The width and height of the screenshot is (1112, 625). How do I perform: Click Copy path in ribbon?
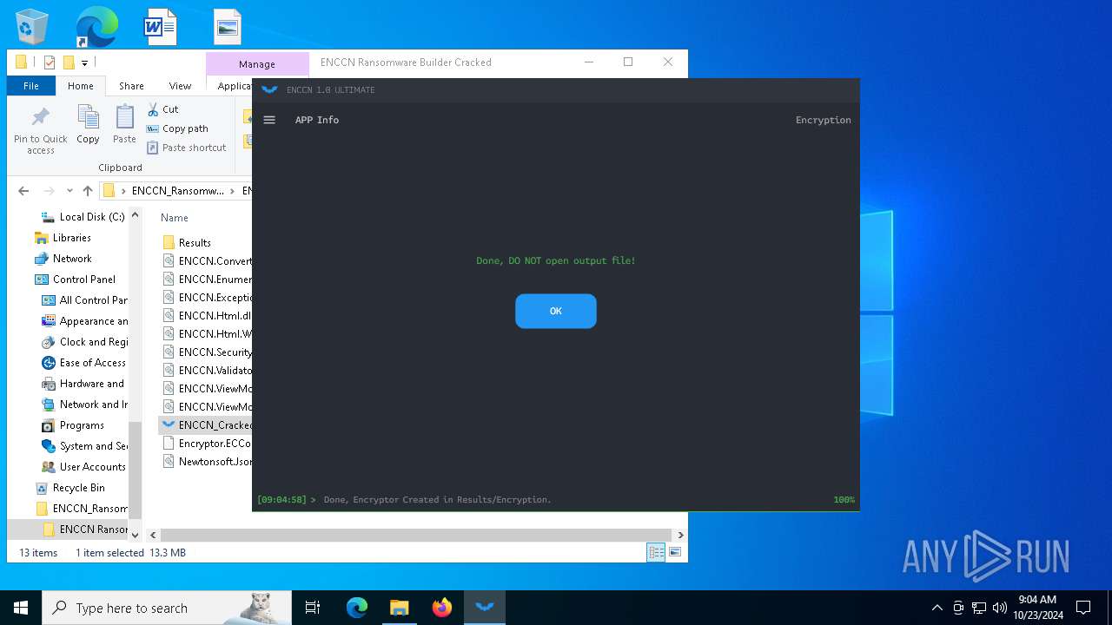178,128
